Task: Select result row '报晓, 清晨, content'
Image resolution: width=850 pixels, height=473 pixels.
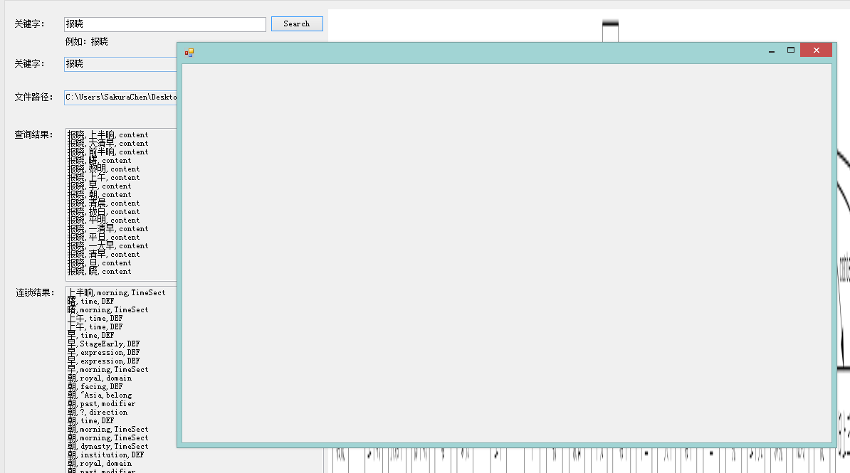Action: 103,203
